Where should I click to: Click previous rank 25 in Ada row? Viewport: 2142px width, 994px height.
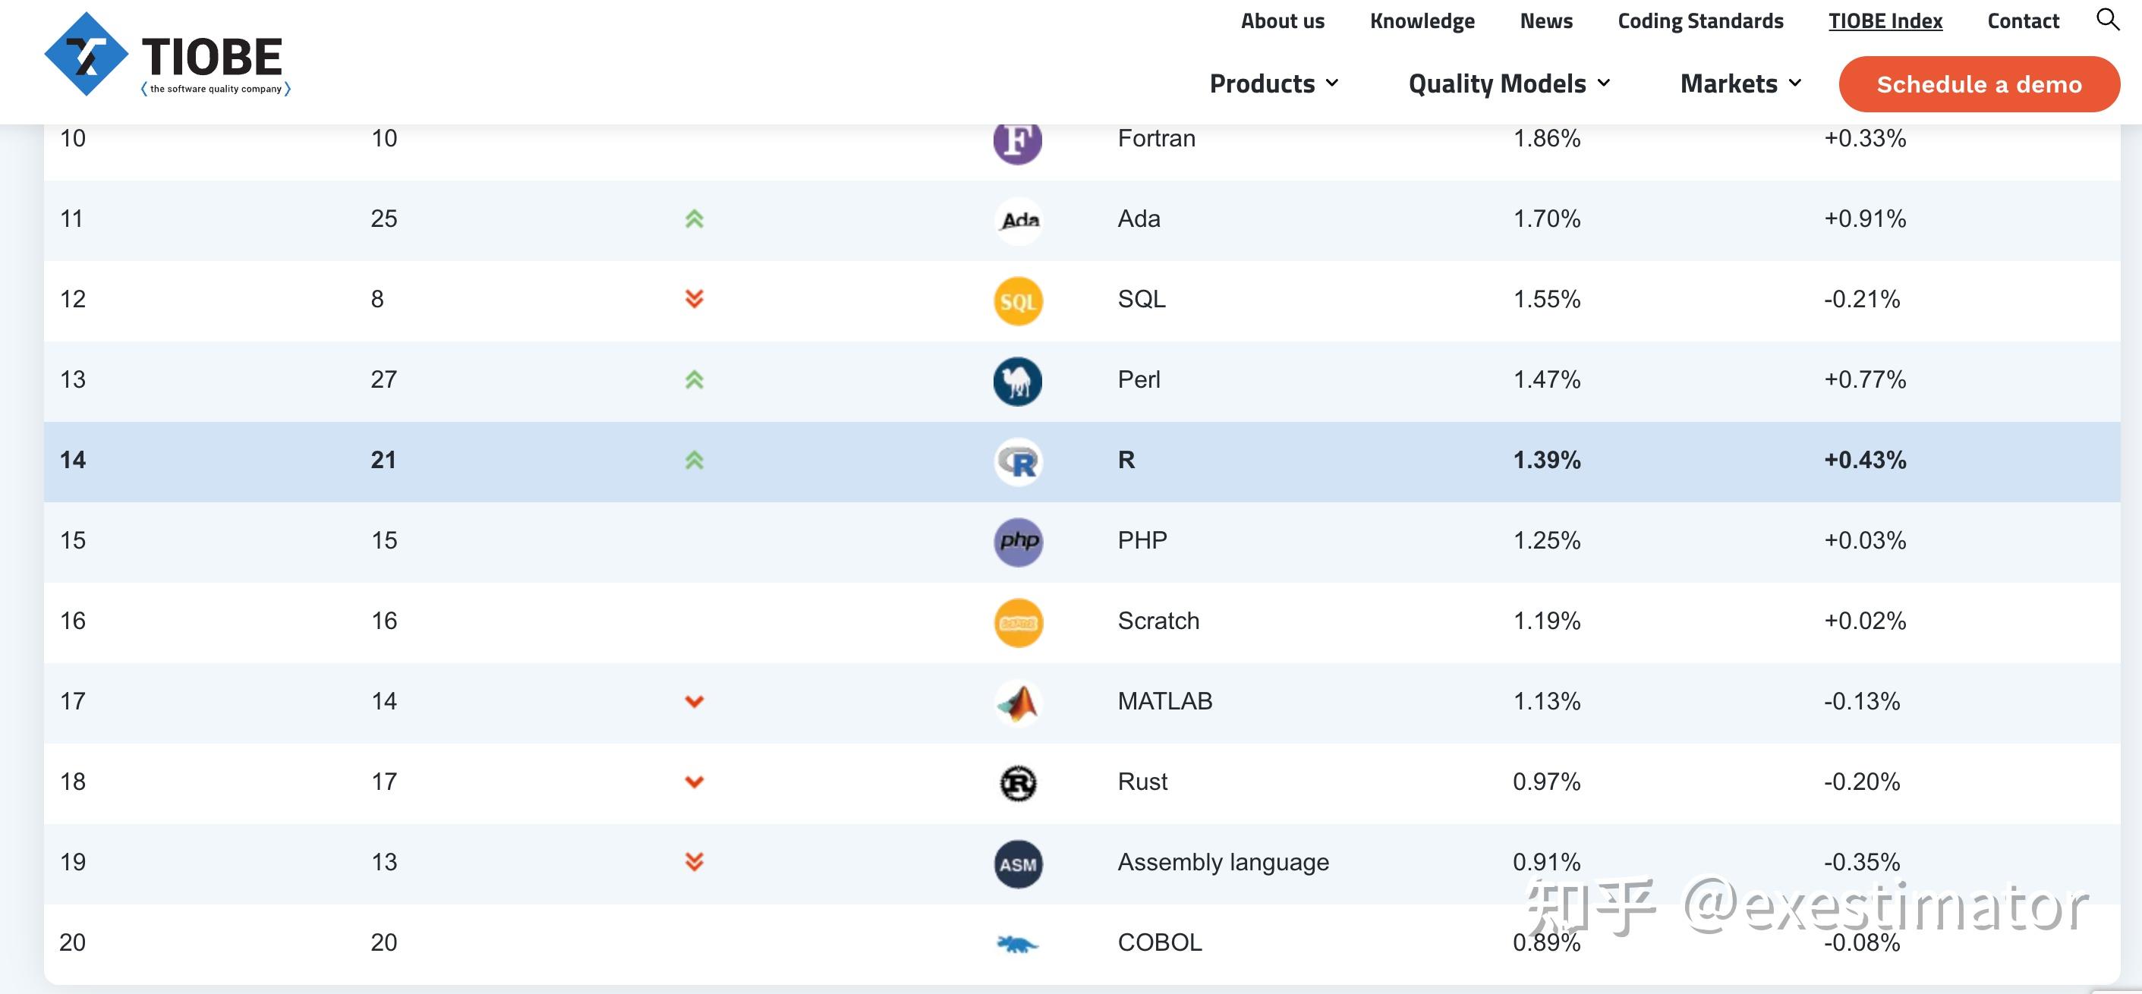(383, 219)
